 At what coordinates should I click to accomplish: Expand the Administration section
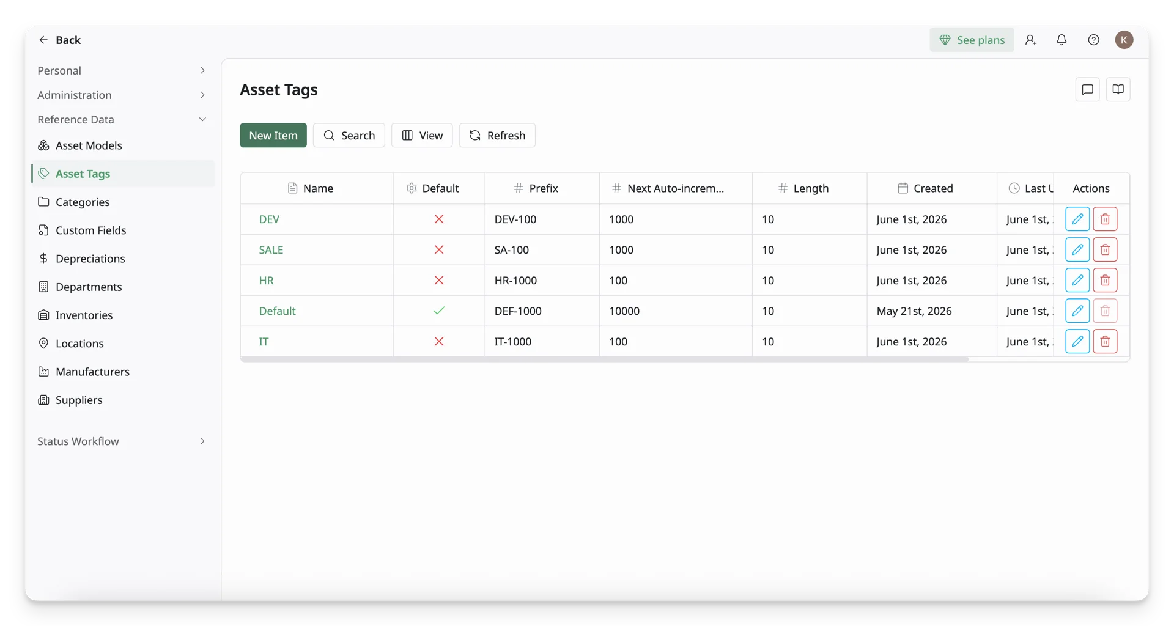122,95
